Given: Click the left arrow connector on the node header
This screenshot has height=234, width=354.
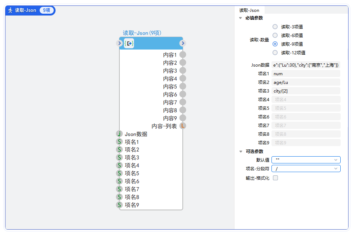Looking at the screenshot, I should click(x=119, y=43).
